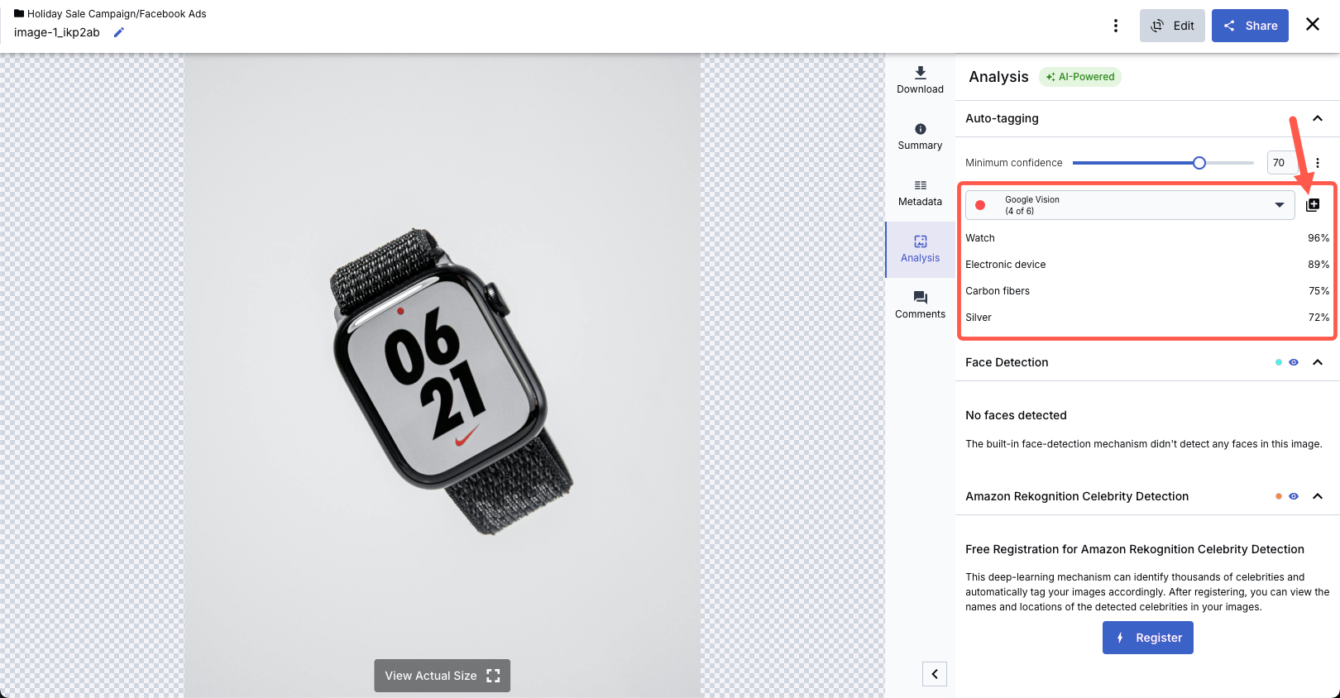The image size is (1340, 698).
Task: Click the add all tags icon
Action: tap(1313, 205)
